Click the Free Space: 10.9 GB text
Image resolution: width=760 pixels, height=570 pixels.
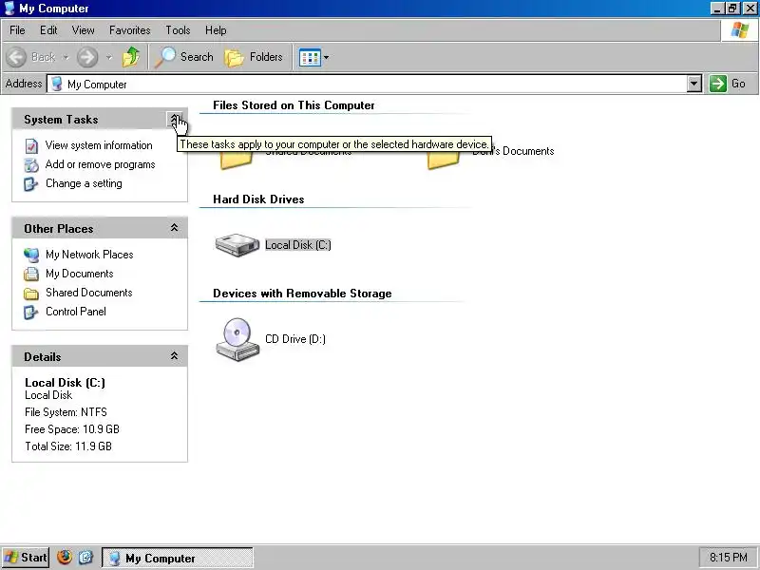[x=72, y=429]
